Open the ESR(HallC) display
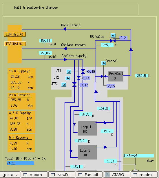Viewport: 159px width, 178px height. (15, 44)
